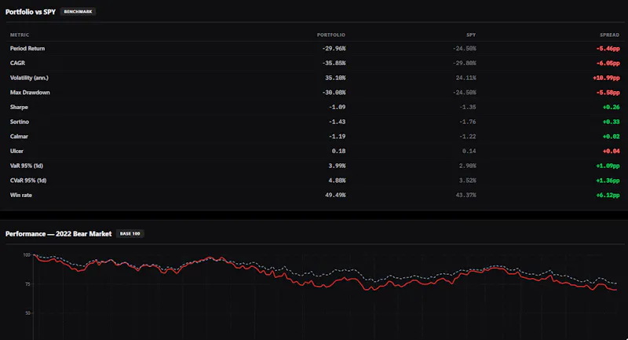The image size is (628, 340).
Task: Select the portfolio CVaR value
Action: click(338, 181)
